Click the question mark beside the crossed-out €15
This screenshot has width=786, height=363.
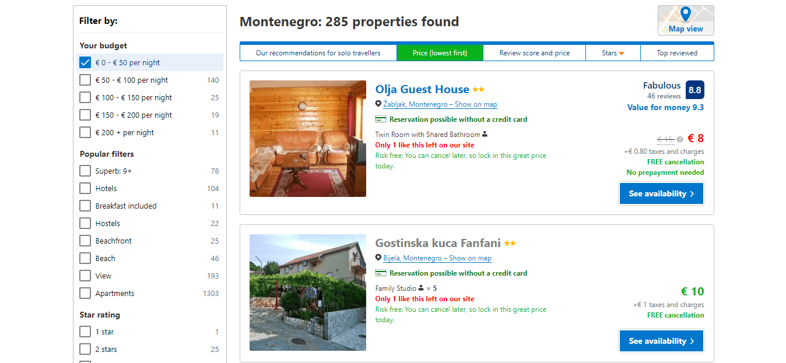[680, 139]
